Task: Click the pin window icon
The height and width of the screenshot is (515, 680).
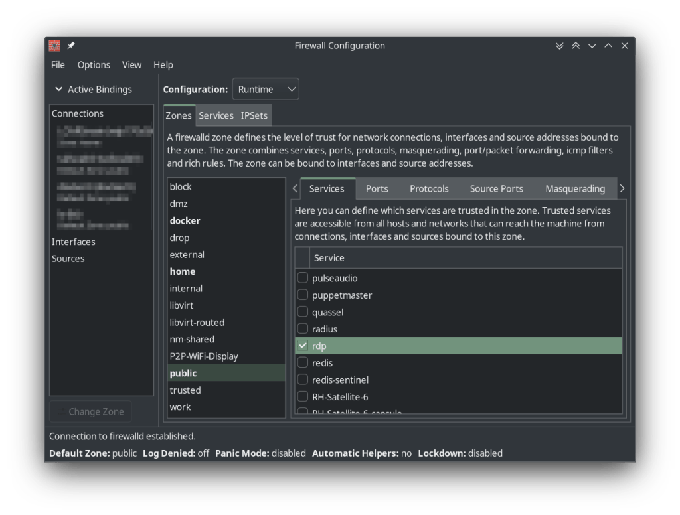Action: (x=71, y=46)
